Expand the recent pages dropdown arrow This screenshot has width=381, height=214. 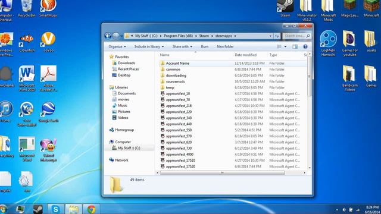tap(121, 36)
